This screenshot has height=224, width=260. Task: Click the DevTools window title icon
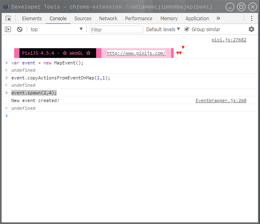[6, 6]
